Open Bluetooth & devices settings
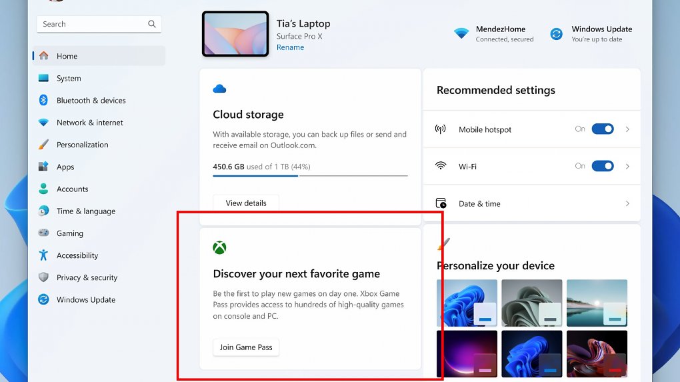680x382 pixels. tap(99, 100)
